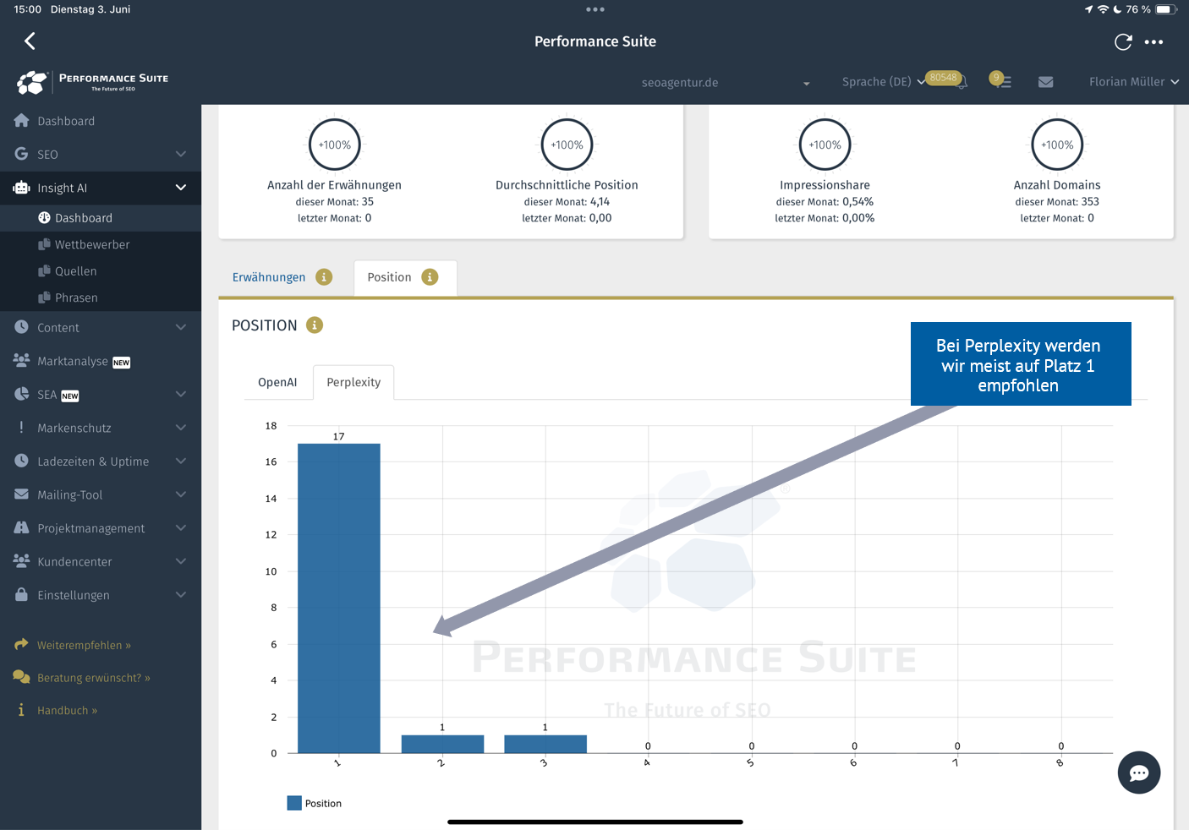Click the Markenschutz exclamation icon
Viewport: 1189px width, 830px height.
21,428
